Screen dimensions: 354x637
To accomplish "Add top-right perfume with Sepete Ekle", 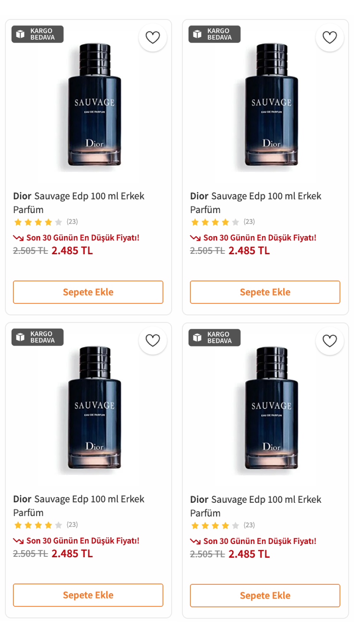I will click(x=265, y=292).
